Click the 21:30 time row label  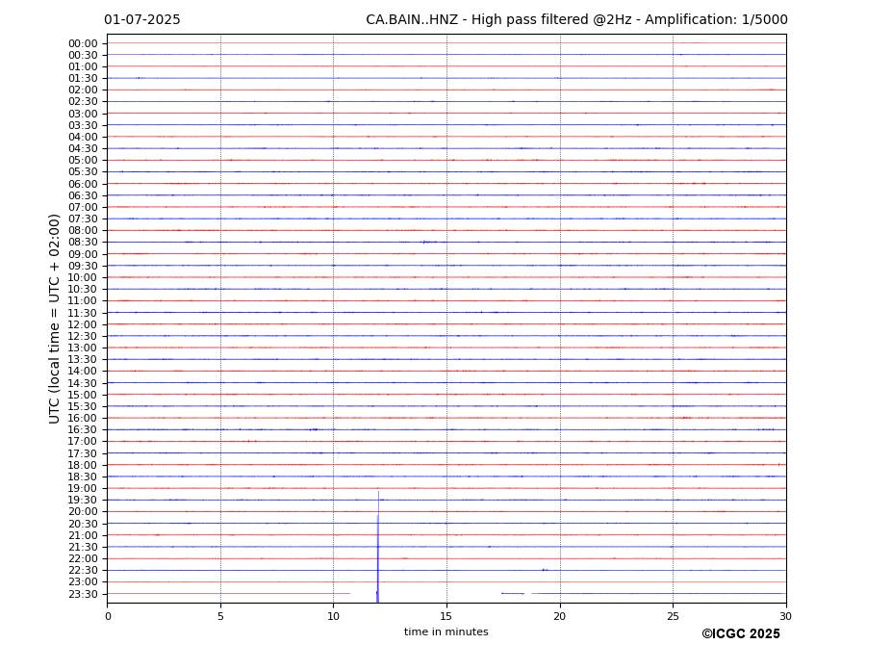click(x=83, y=547)
